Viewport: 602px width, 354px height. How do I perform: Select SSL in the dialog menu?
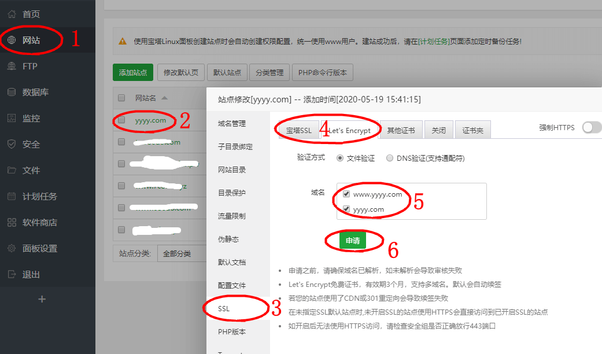click(224, 309)
